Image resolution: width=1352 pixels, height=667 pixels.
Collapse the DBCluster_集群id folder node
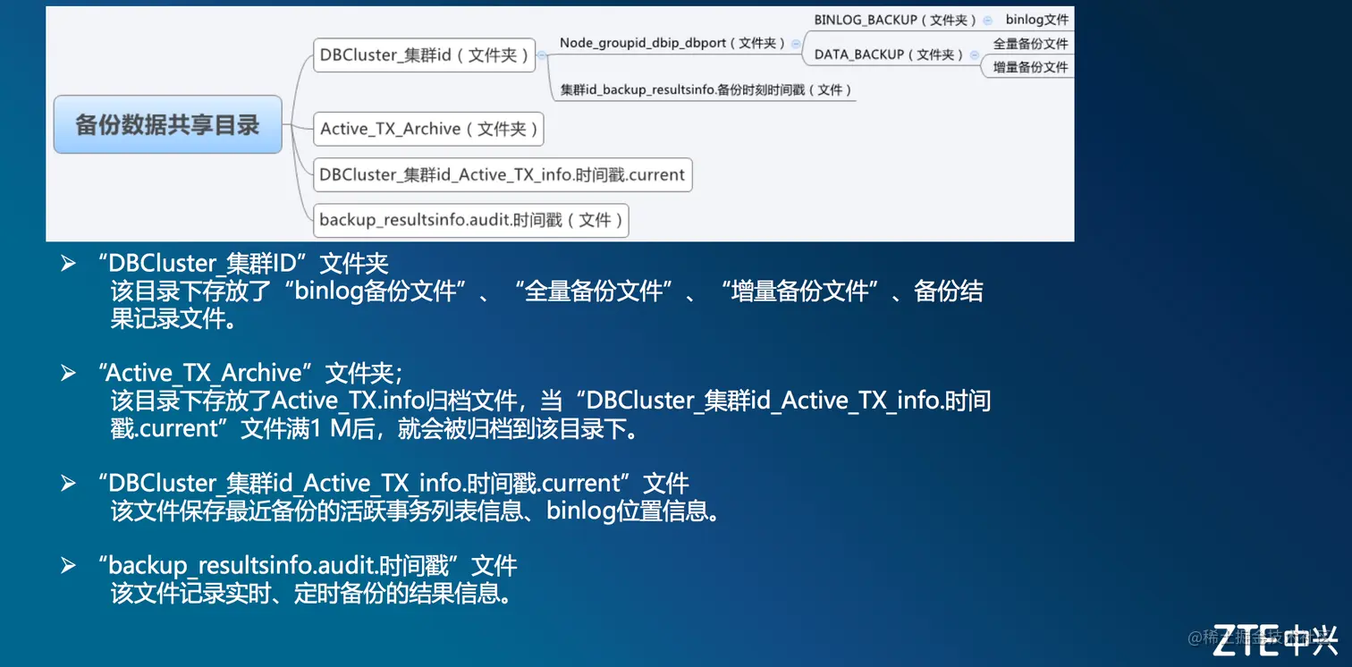click(542, 55)
